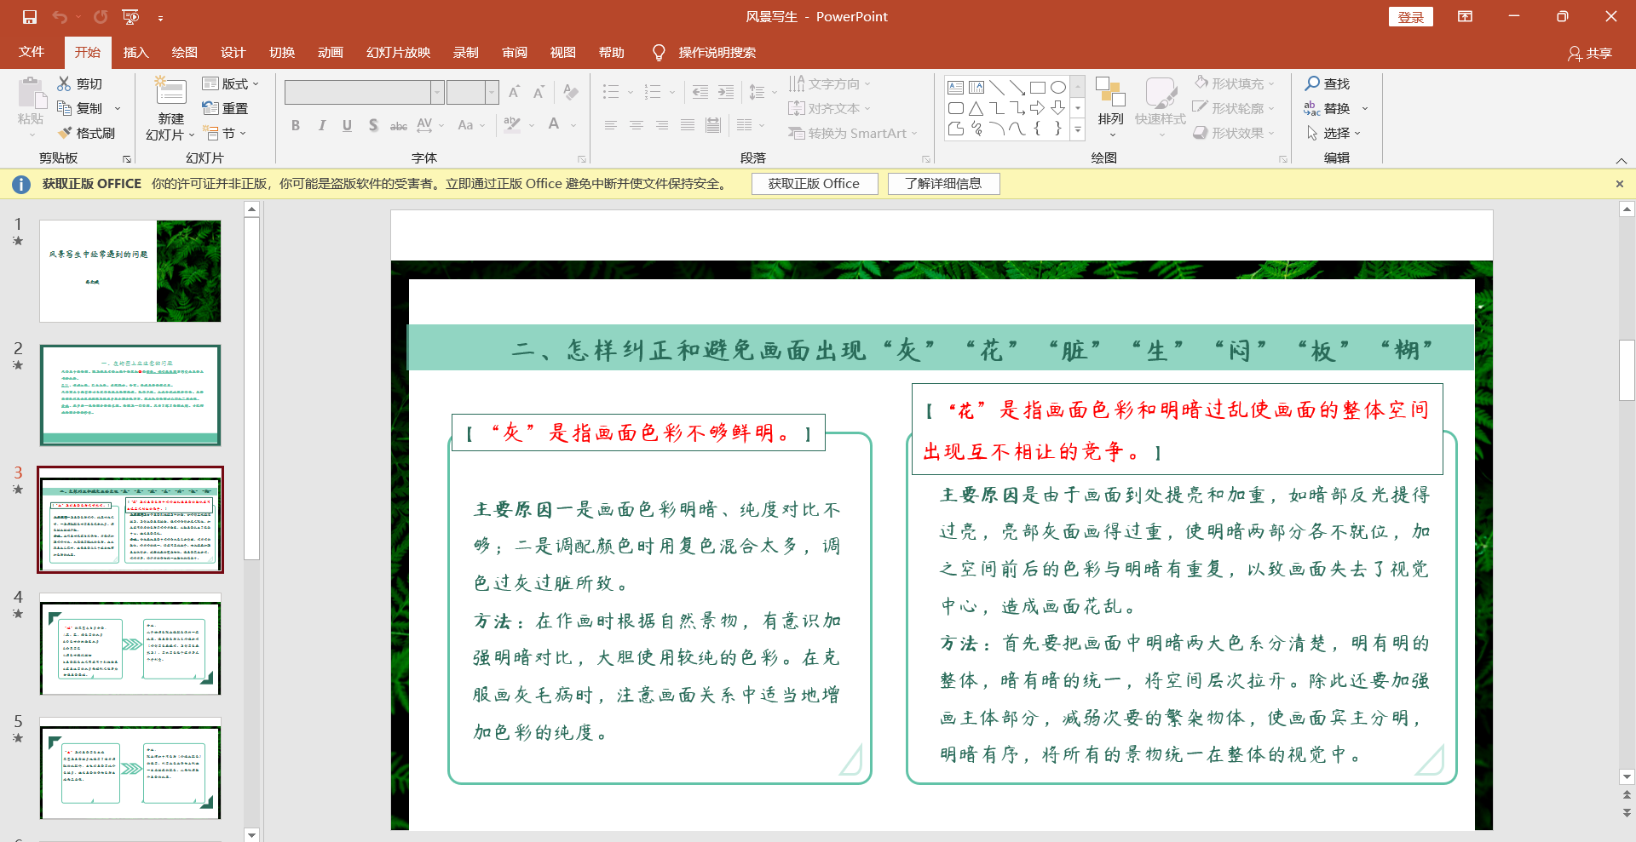Click the lightbulb Tell Me search icon
The image size is (1636, 842).
pyautogui.click(x=659, y=53)
